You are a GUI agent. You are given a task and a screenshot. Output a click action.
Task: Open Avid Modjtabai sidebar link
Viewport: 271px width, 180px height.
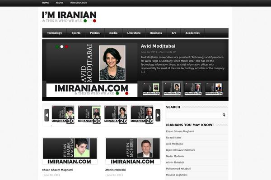coord(174,144)
